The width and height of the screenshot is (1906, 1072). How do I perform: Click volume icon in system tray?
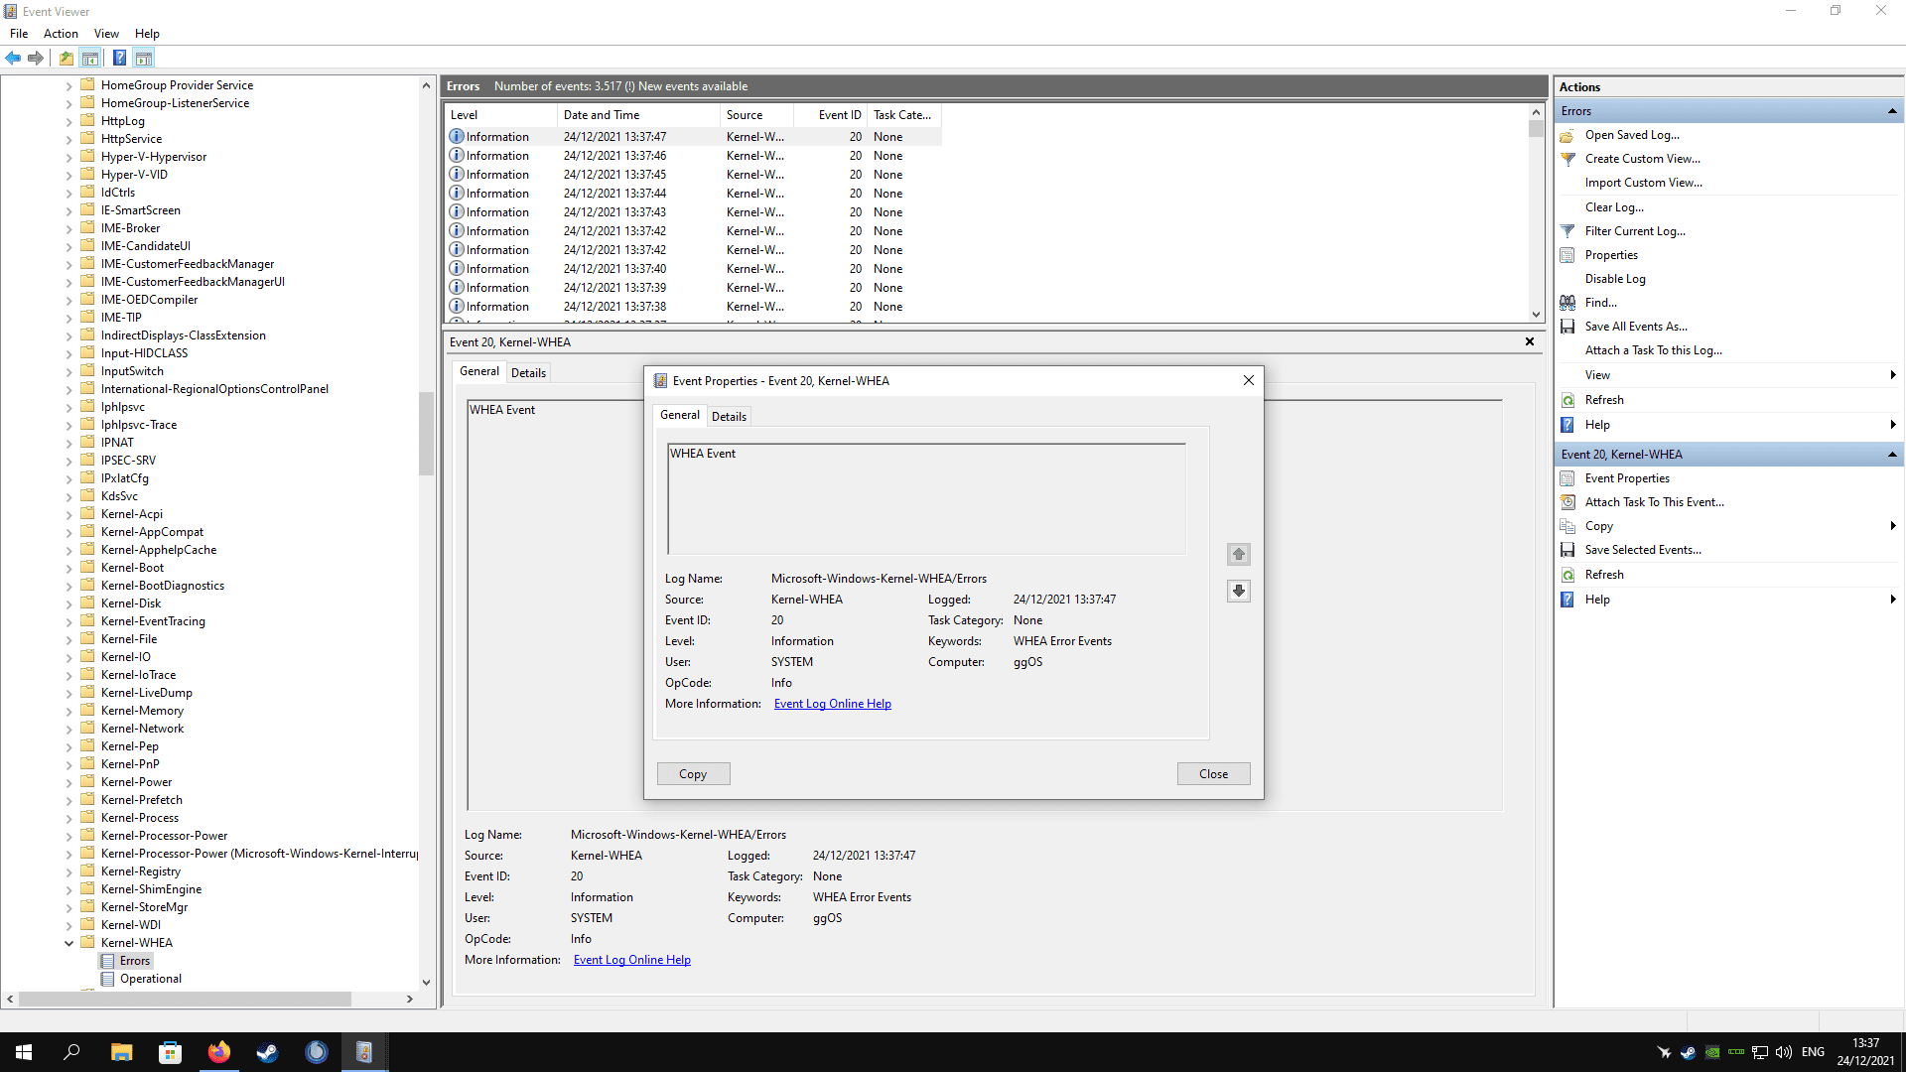[x=1784, y=1052]
